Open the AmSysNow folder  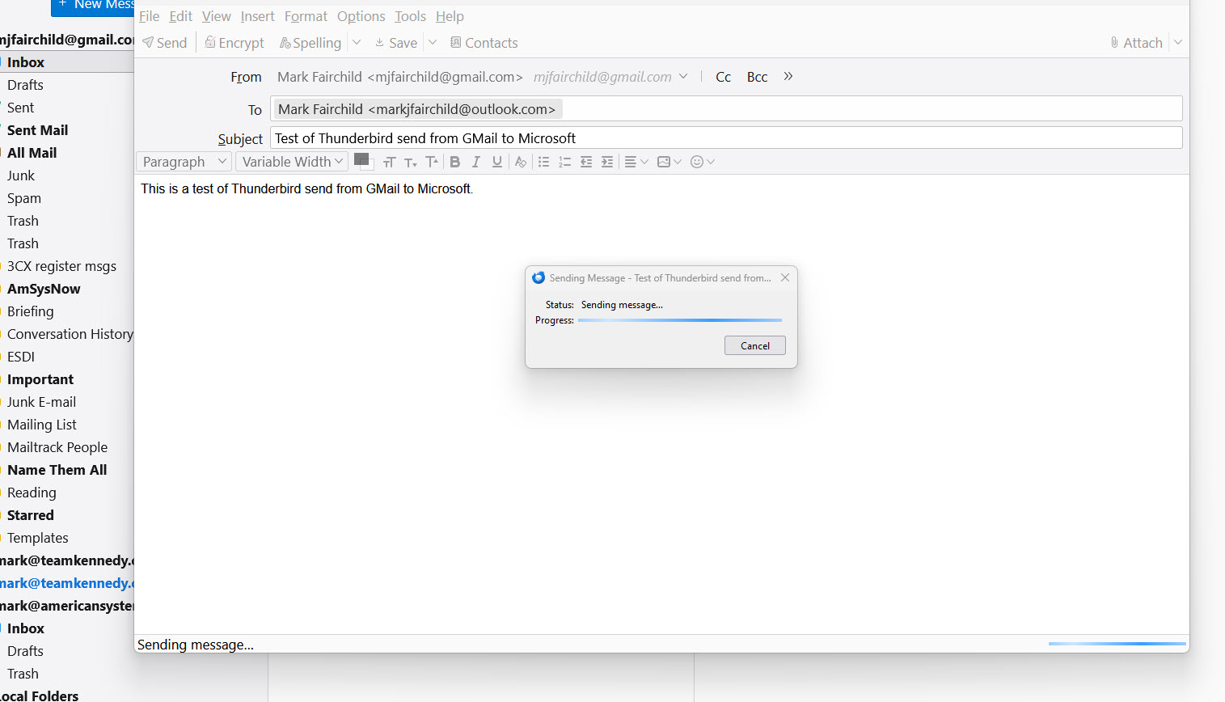[44, 289]
